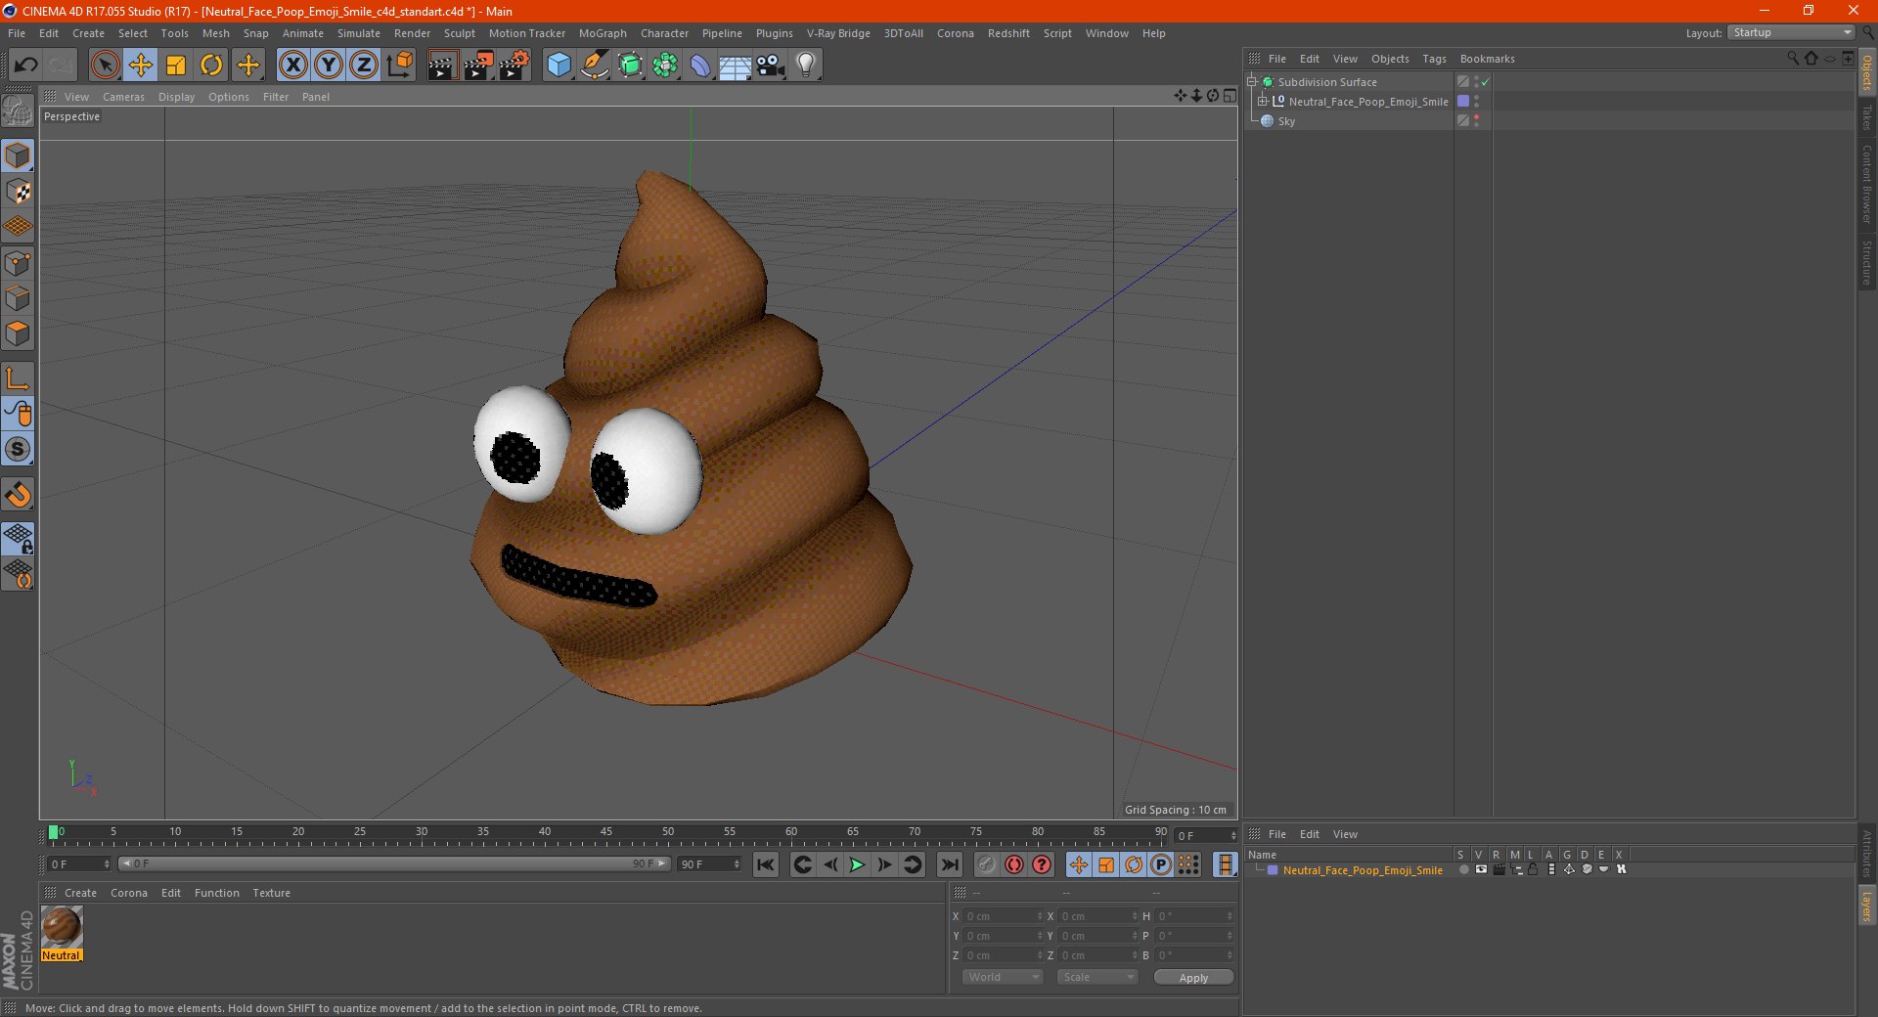Viewport: 1878px width, 1017px height.
Task: Click the Neutral layer color swatch
Action: pyautogui.click(x=1273, y=870)
